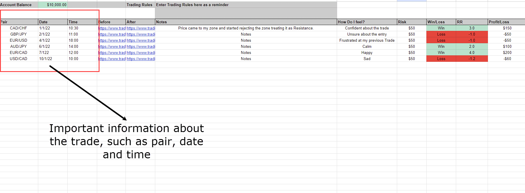Click the Profit/Loss header cell
This screenshot has width=525, height=193.
[x=506, y=22]
